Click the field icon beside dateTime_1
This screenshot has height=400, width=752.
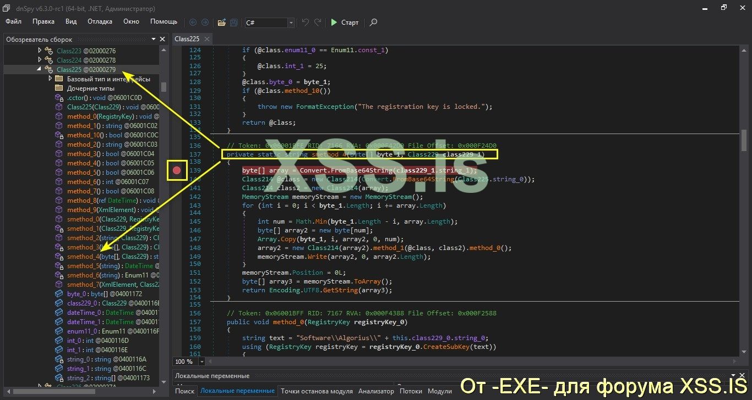pos(59,322)
